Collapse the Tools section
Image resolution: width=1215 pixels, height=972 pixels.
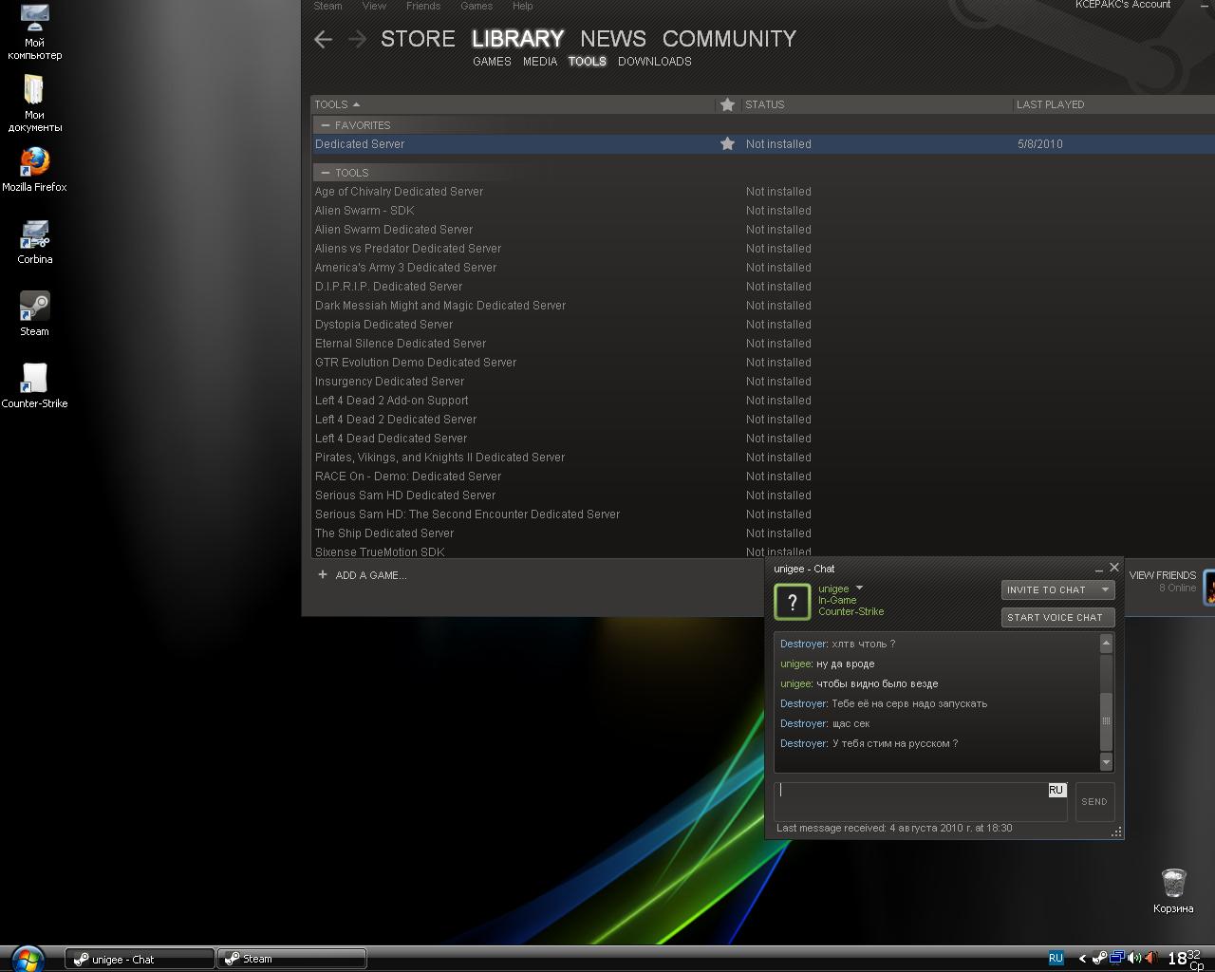(326, 173)
